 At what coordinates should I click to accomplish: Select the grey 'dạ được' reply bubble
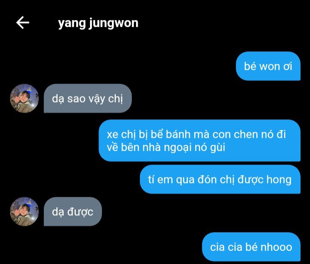[x=73, y=211]
